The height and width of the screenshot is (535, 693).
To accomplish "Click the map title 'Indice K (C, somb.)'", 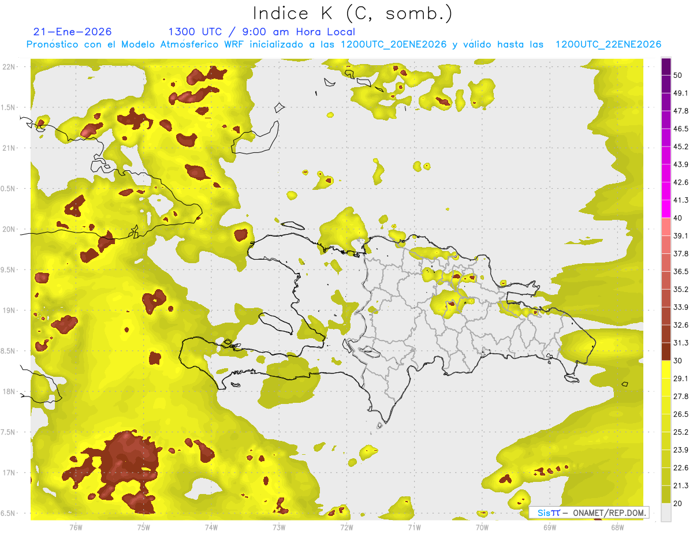I will pyautogui.click(x=352, y=13).
